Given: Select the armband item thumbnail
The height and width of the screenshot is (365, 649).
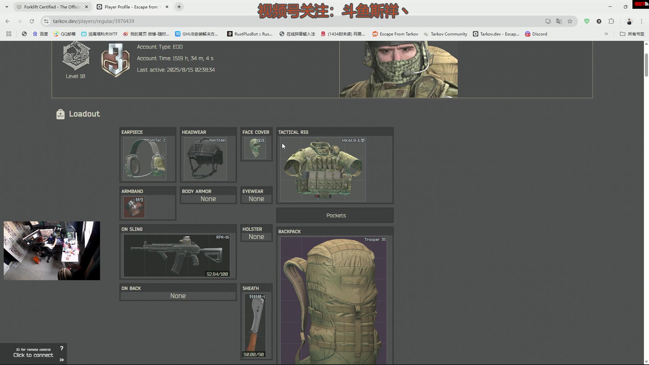Looking at the screenshot, I should point(134,207).
